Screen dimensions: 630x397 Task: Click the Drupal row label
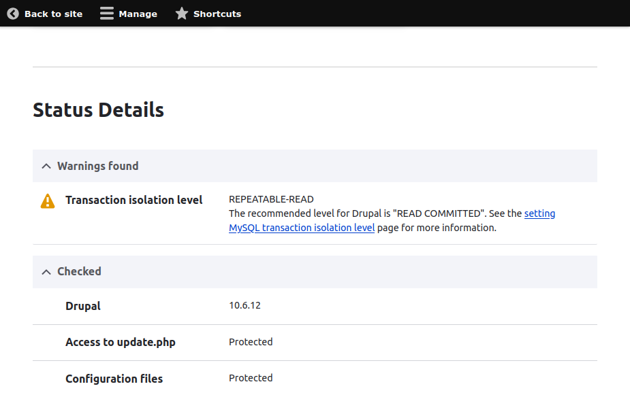tap(83, 306)
